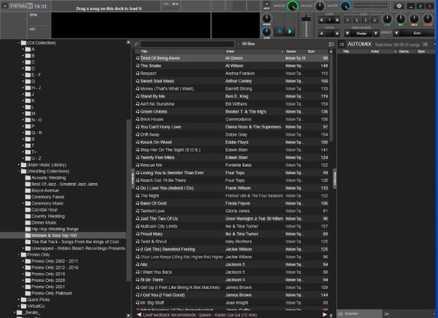Click the Echo effect button
Image resolution: width=438 pixels, height=318 pixels.
point(417,33)
